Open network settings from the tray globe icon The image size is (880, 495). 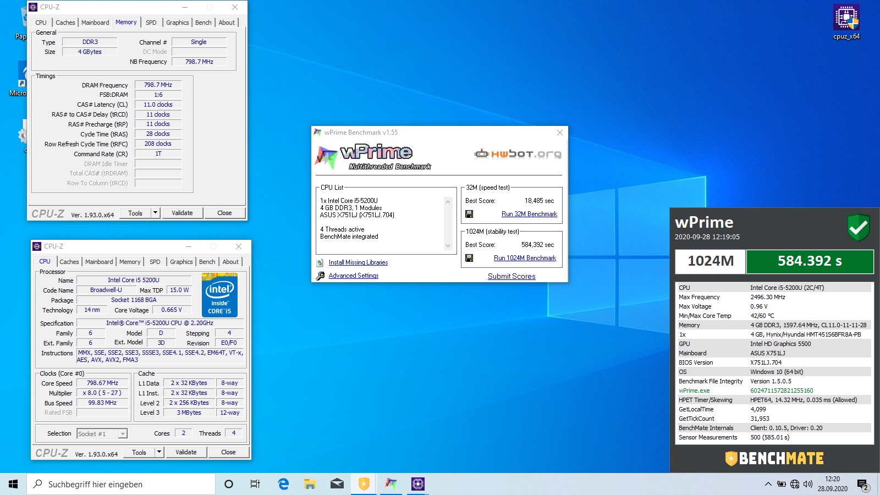tap(795, 484)
